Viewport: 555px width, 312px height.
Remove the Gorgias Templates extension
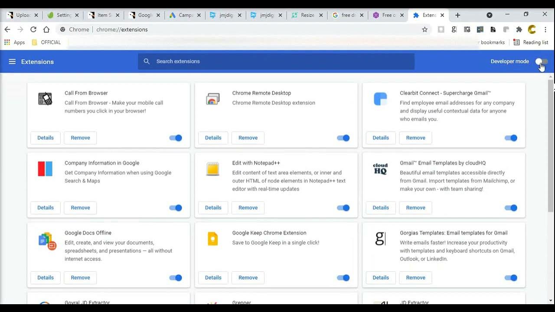click(415, 278)
